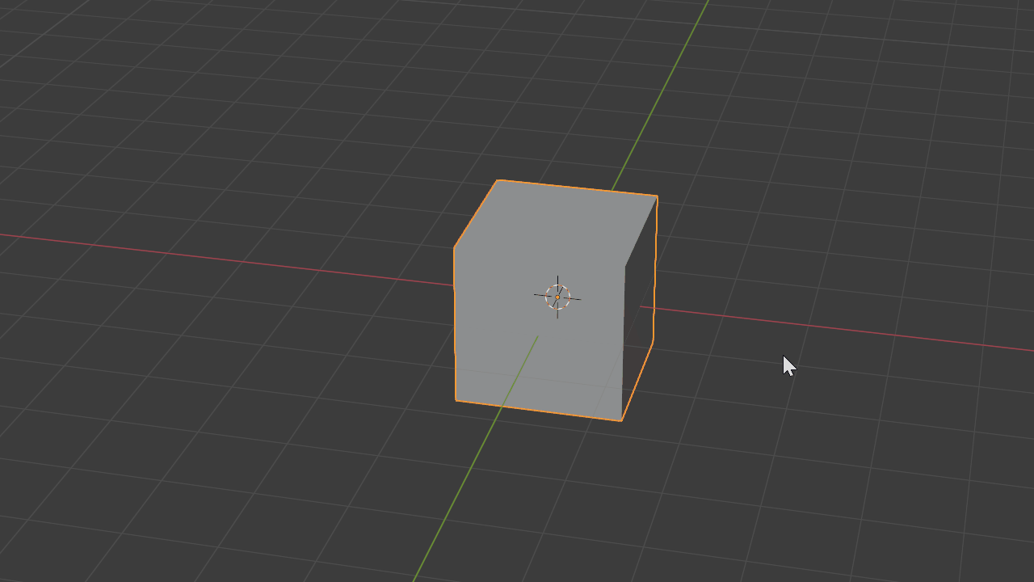This screenshot has height=582, width=1034.
Task: Click the bottom-right front corner of cube
Action: pos(621,420)
